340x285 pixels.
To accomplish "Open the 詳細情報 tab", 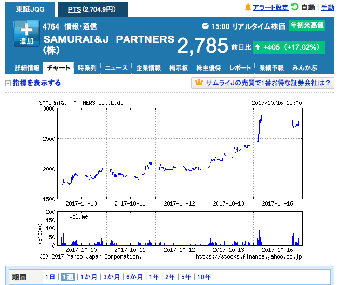I will (27, 68).
